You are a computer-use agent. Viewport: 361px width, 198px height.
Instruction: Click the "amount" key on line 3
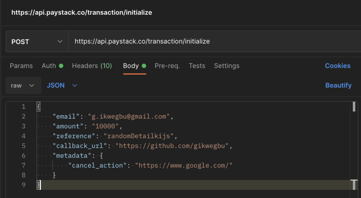[x=68, y=126]
